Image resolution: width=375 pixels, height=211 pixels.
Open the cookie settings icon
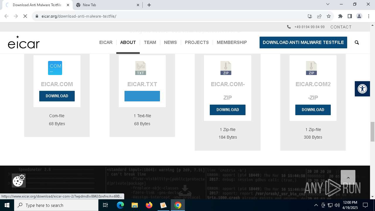click(18, 181)
